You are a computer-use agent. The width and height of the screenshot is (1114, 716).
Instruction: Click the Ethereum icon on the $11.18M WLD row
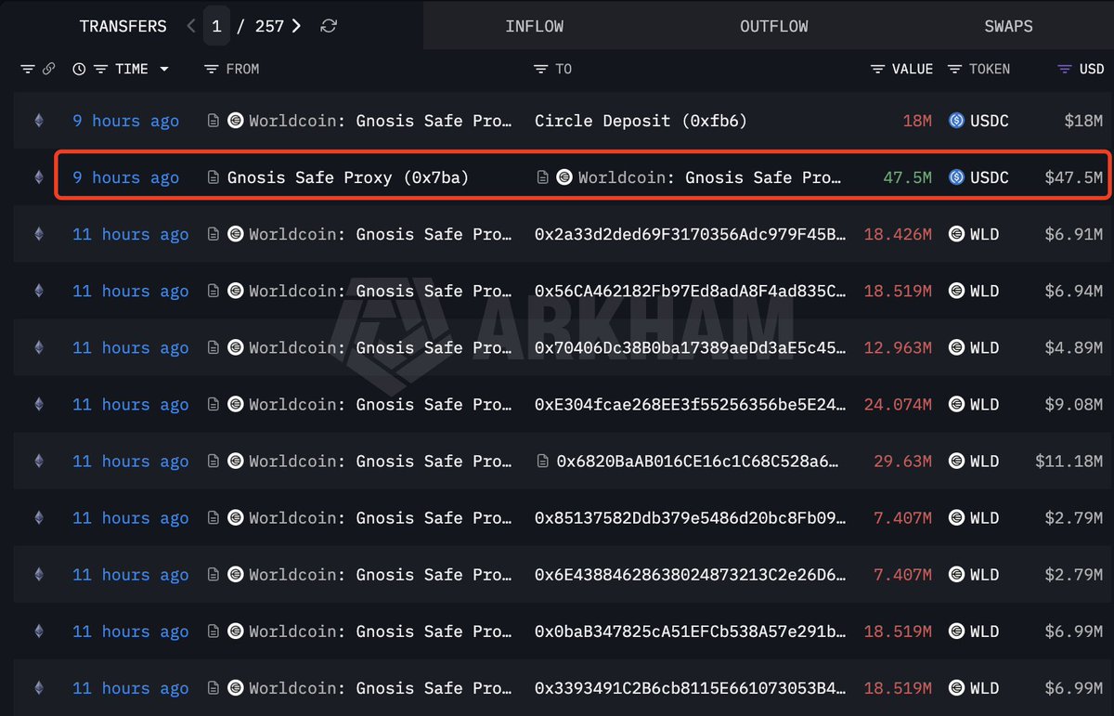click(x=38, y=461)
